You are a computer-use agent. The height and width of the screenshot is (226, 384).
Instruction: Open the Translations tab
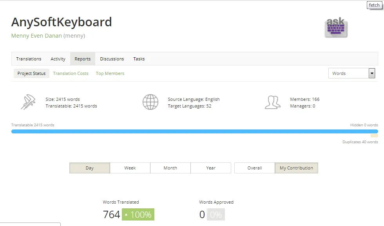pos(29,59)
